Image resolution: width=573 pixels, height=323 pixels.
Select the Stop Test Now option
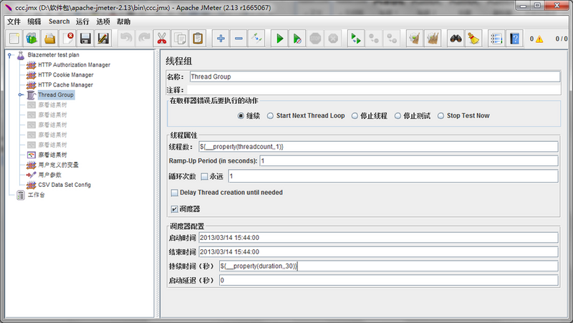(440, 116)
